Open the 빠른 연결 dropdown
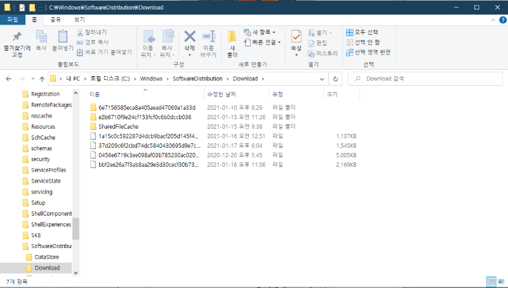508x288 pixels. click(x=264, y=43)
